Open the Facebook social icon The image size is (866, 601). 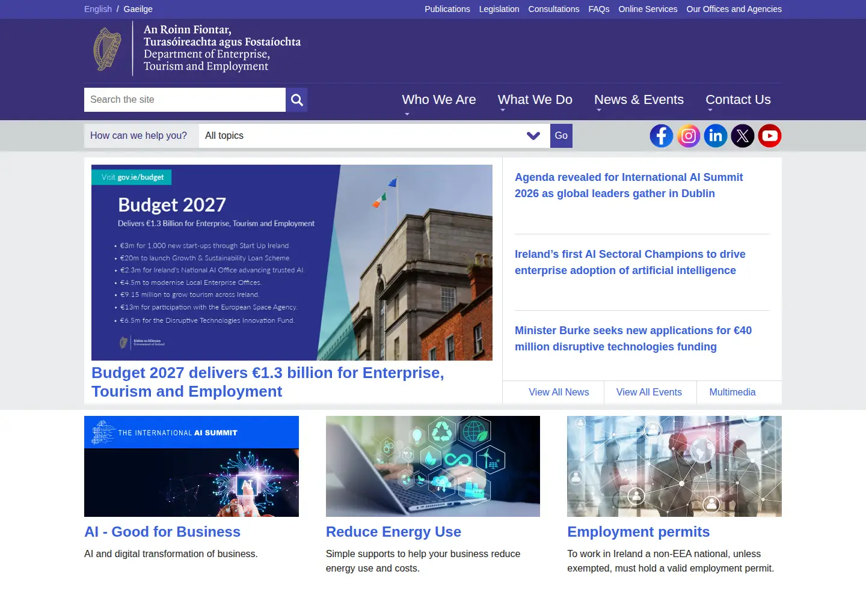[662, 136]
